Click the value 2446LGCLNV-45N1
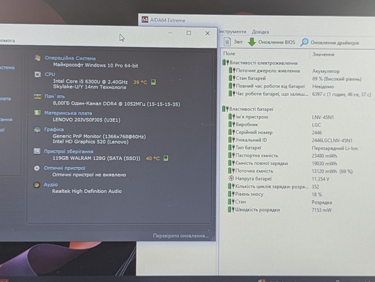 332,141
